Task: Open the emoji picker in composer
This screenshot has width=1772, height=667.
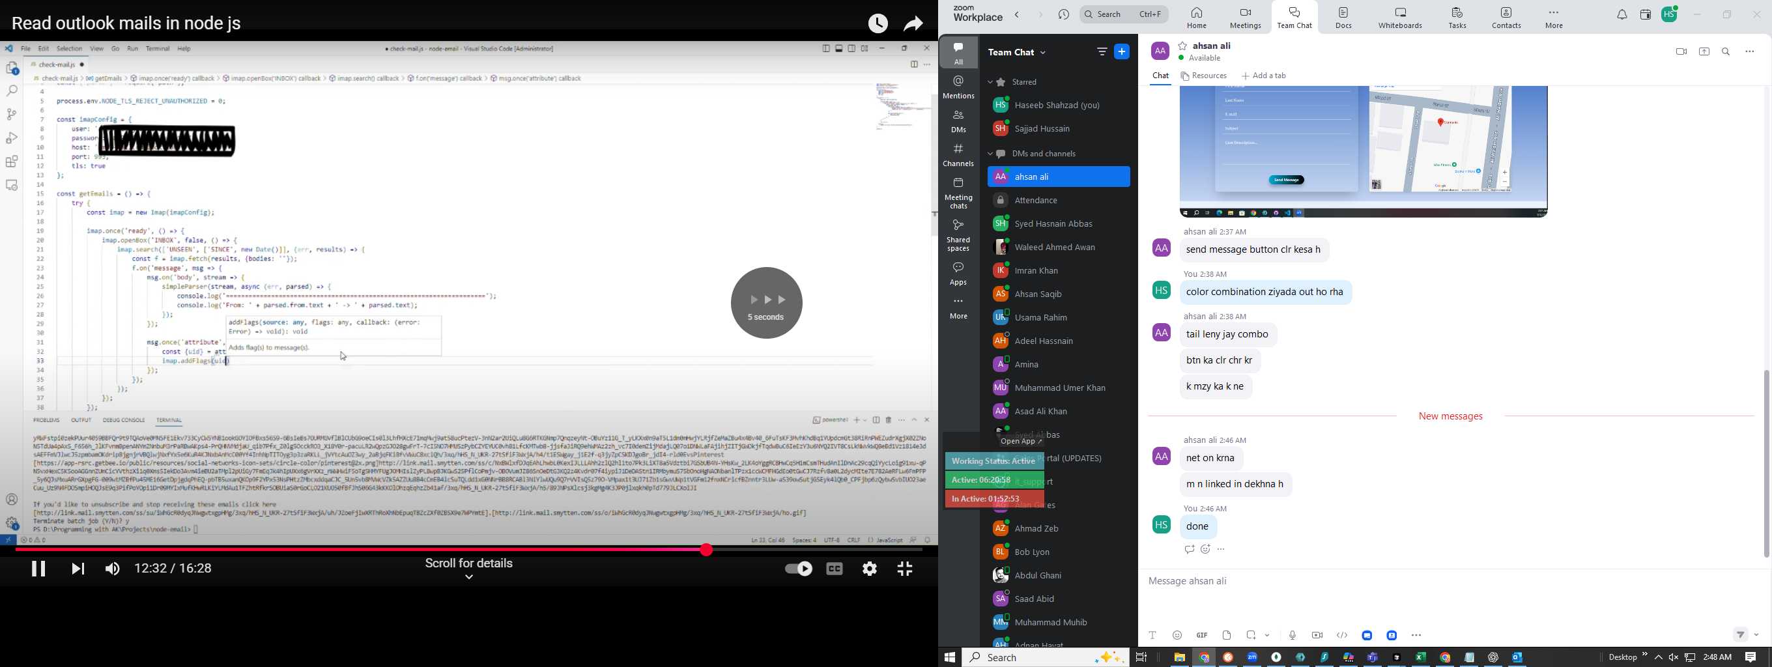Action: pyautogui.click(x=1177, y=635)
